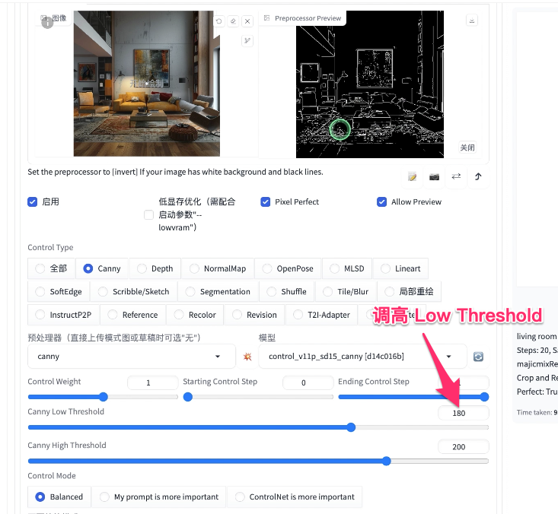The width and height of the screenshot is (558, 514).
Task: Select MLSD control type
Action: pyautogui.click(x=347, y=268)
